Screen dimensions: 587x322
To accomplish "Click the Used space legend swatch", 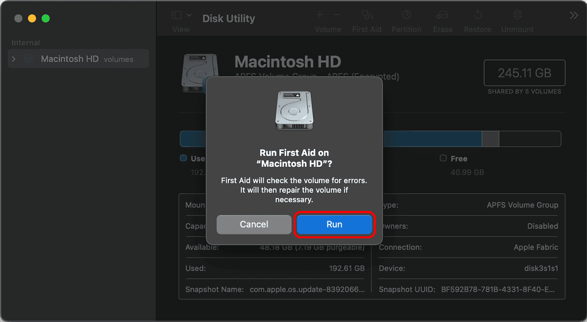I will 183,158.
